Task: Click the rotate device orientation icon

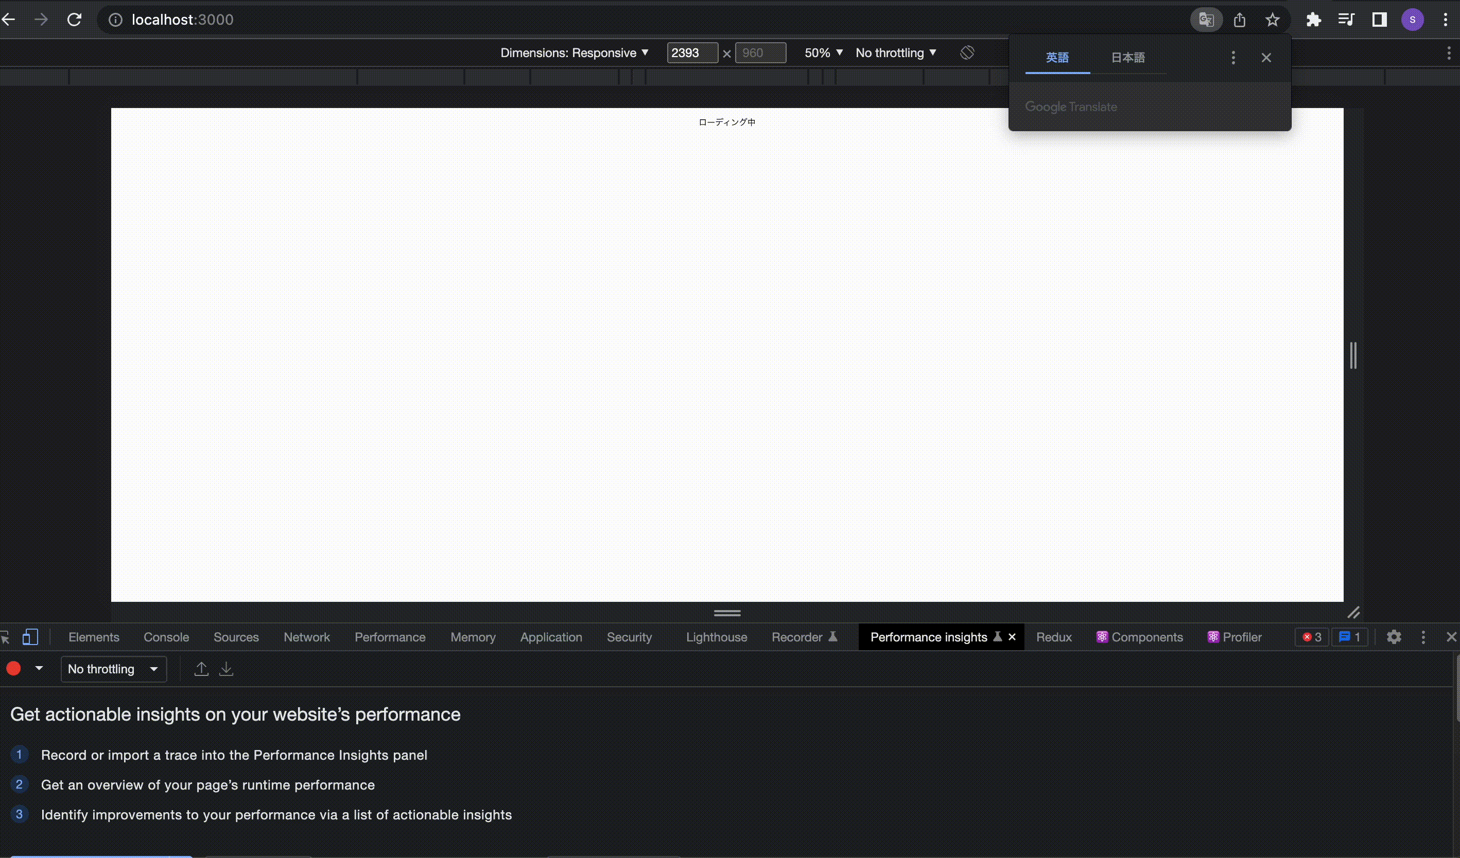Action: pos(967,52)
